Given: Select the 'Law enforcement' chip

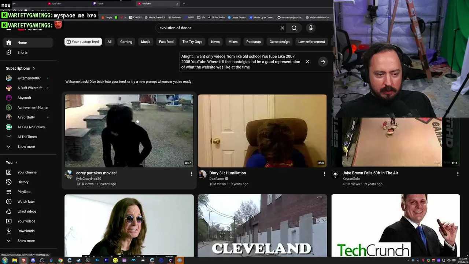Looking at the screenshot, I should click(x=311, y=42).
